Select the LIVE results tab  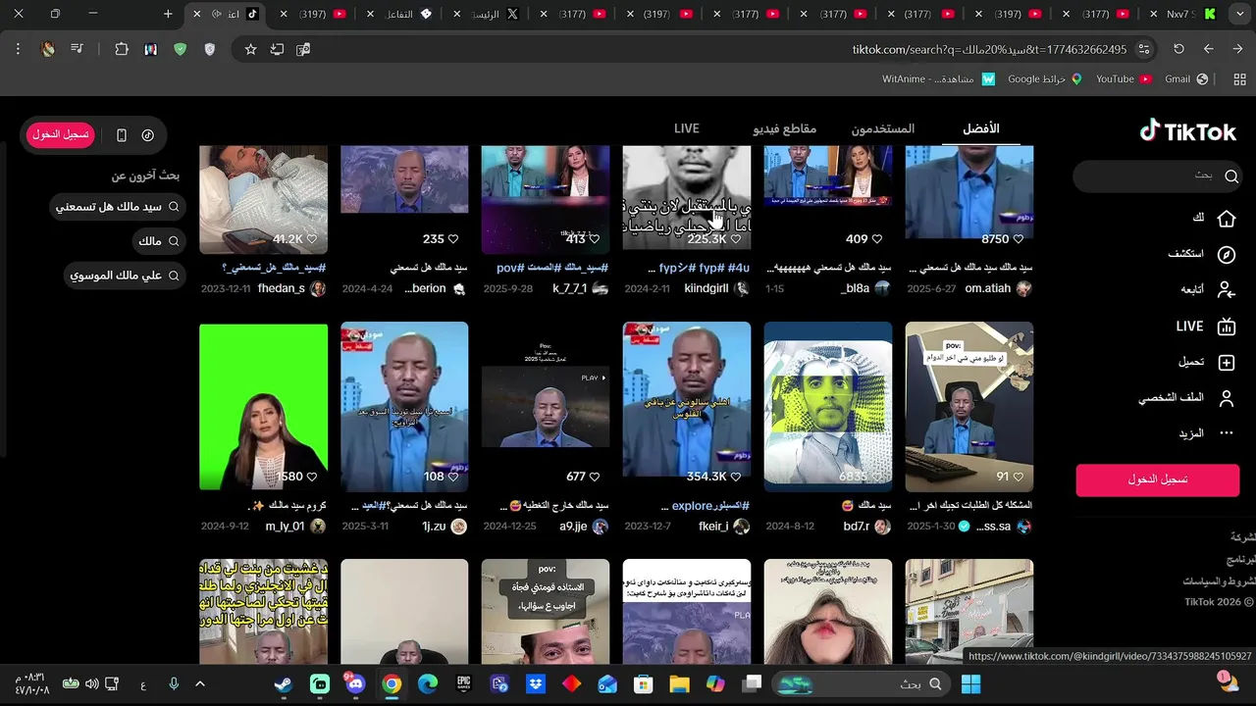point(687,128)
